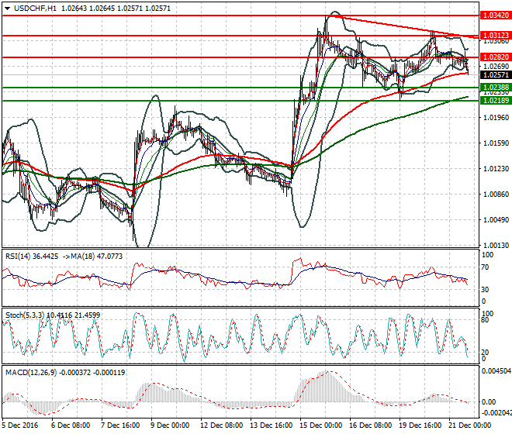Click the 21 Dec 00:00 time label
512x434 pixels.
[470, 425]
